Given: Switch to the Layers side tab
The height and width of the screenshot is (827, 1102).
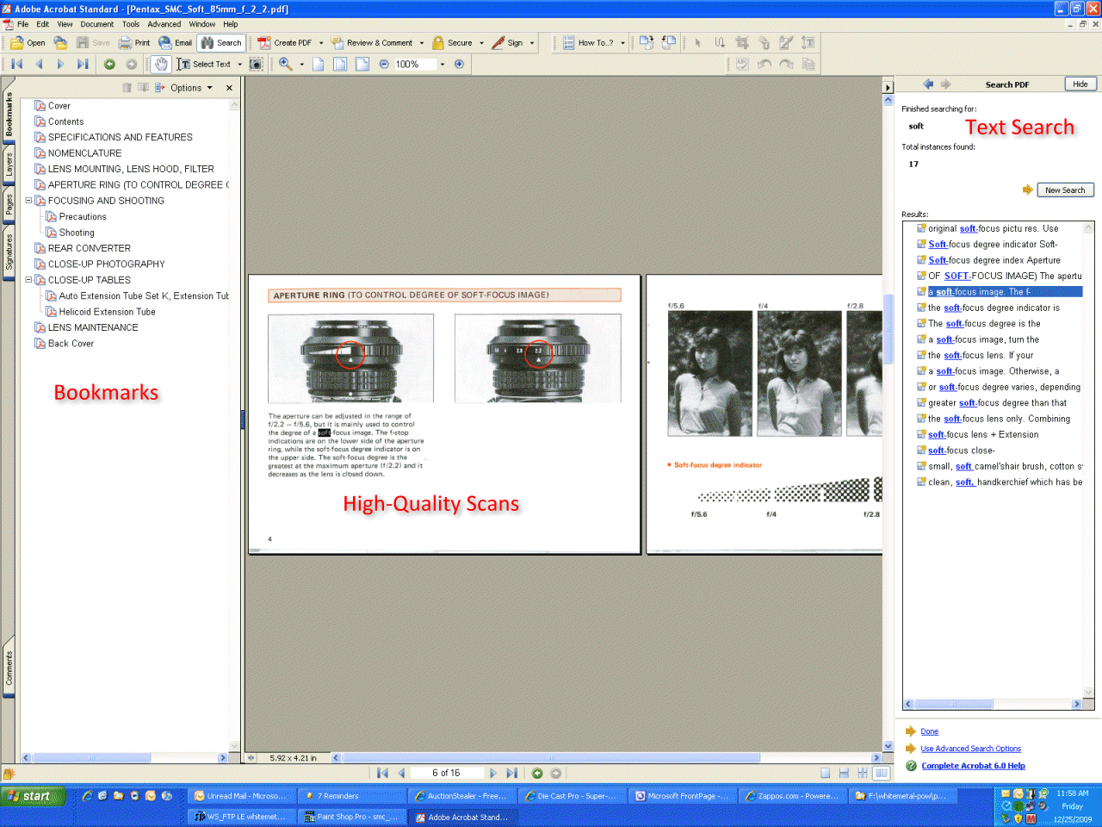Looking at the screenshot, I should coord(9,164).
